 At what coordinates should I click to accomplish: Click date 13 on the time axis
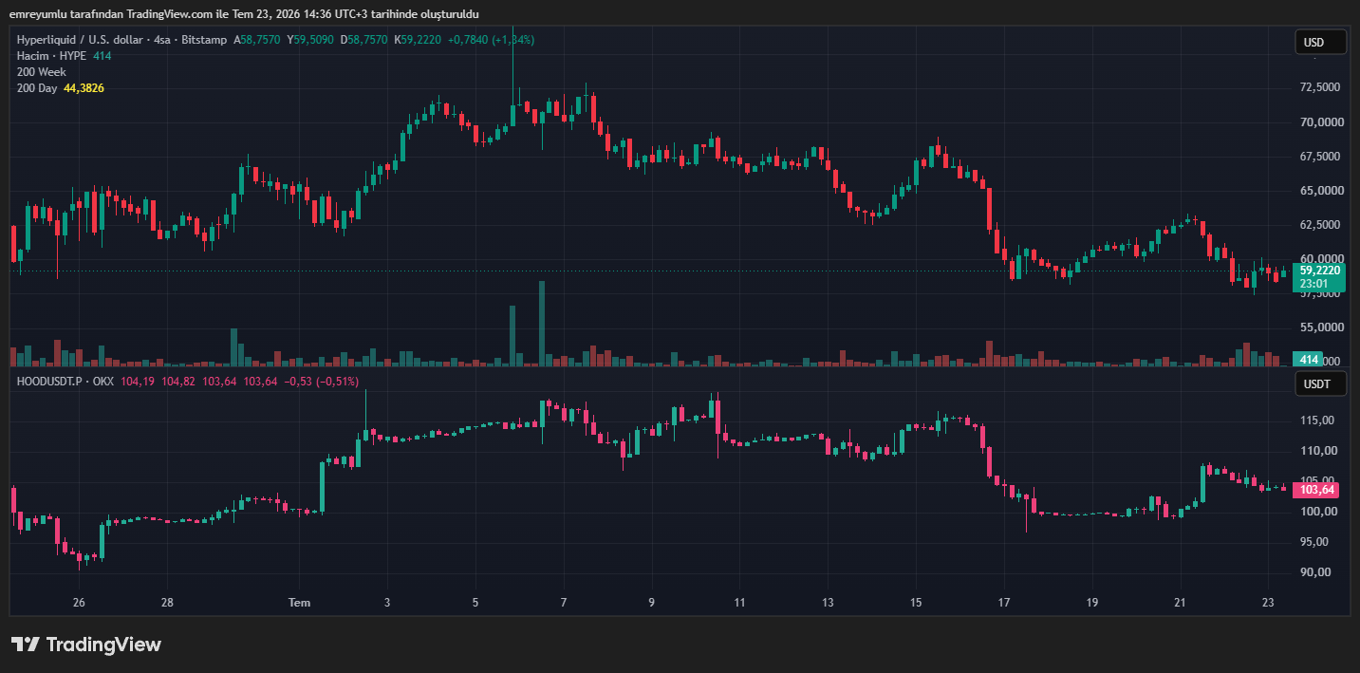click(x=828, y=603)
